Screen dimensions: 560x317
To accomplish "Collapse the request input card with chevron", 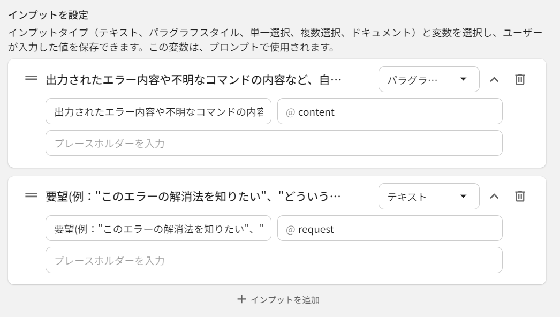I will point(494,197).
